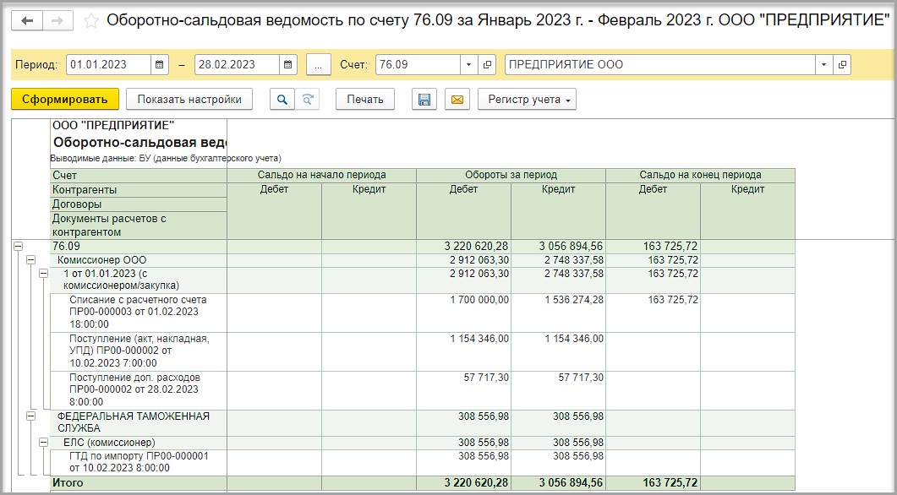Screen dimensions: 897x495
Task: Open calendar for start date 01.01.2023
Action: 160,64
